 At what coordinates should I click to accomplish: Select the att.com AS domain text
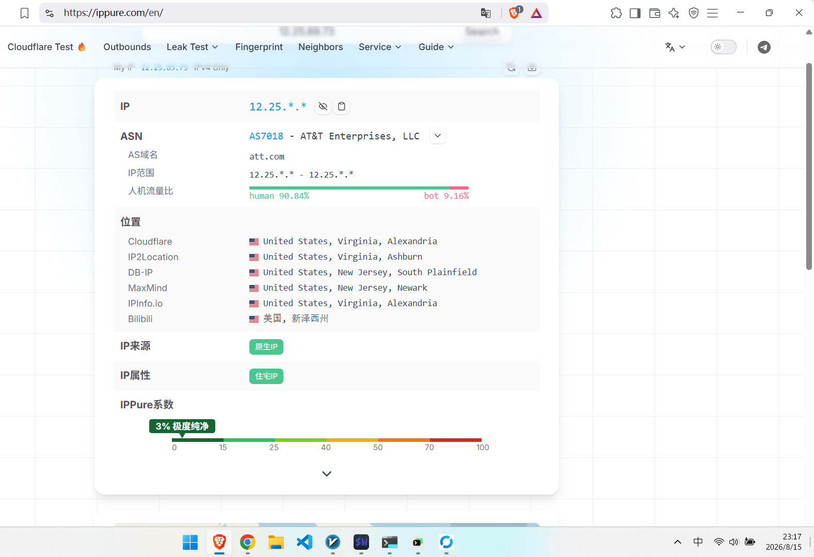click(x=267, y=157)
